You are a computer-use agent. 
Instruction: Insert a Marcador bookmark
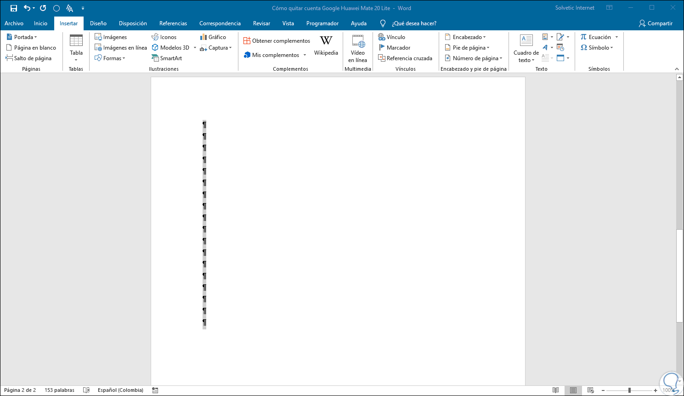tap(394, 48)
